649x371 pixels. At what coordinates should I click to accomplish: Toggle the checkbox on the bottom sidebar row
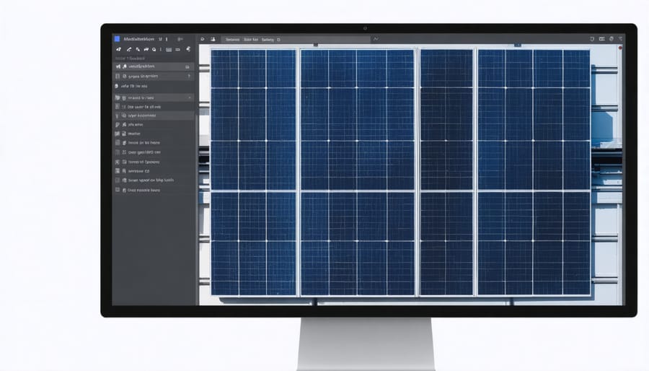tap(118, 190)
